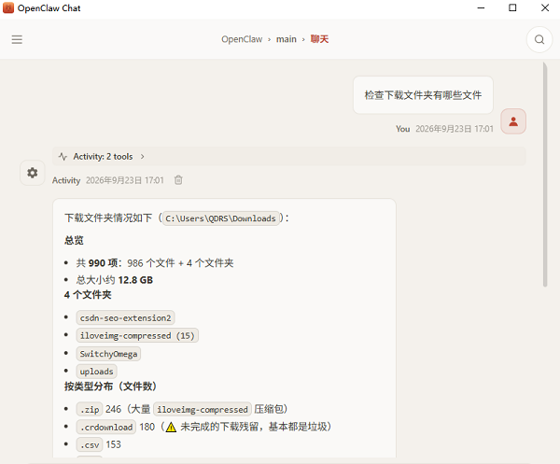Click the OpenClaw Chat app icon
This screenshot has height=464, width=560.
click(x=7, y=7)
